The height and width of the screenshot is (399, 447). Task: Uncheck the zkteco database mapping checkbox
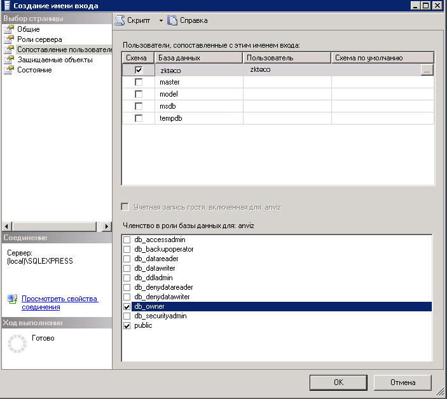(139, 70)
